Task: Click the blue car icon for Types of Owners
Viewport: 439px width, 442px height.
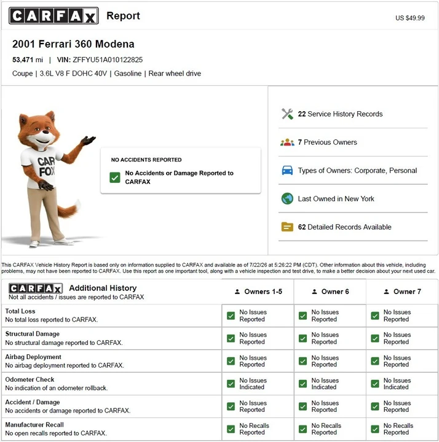Action: pos(287,170)
